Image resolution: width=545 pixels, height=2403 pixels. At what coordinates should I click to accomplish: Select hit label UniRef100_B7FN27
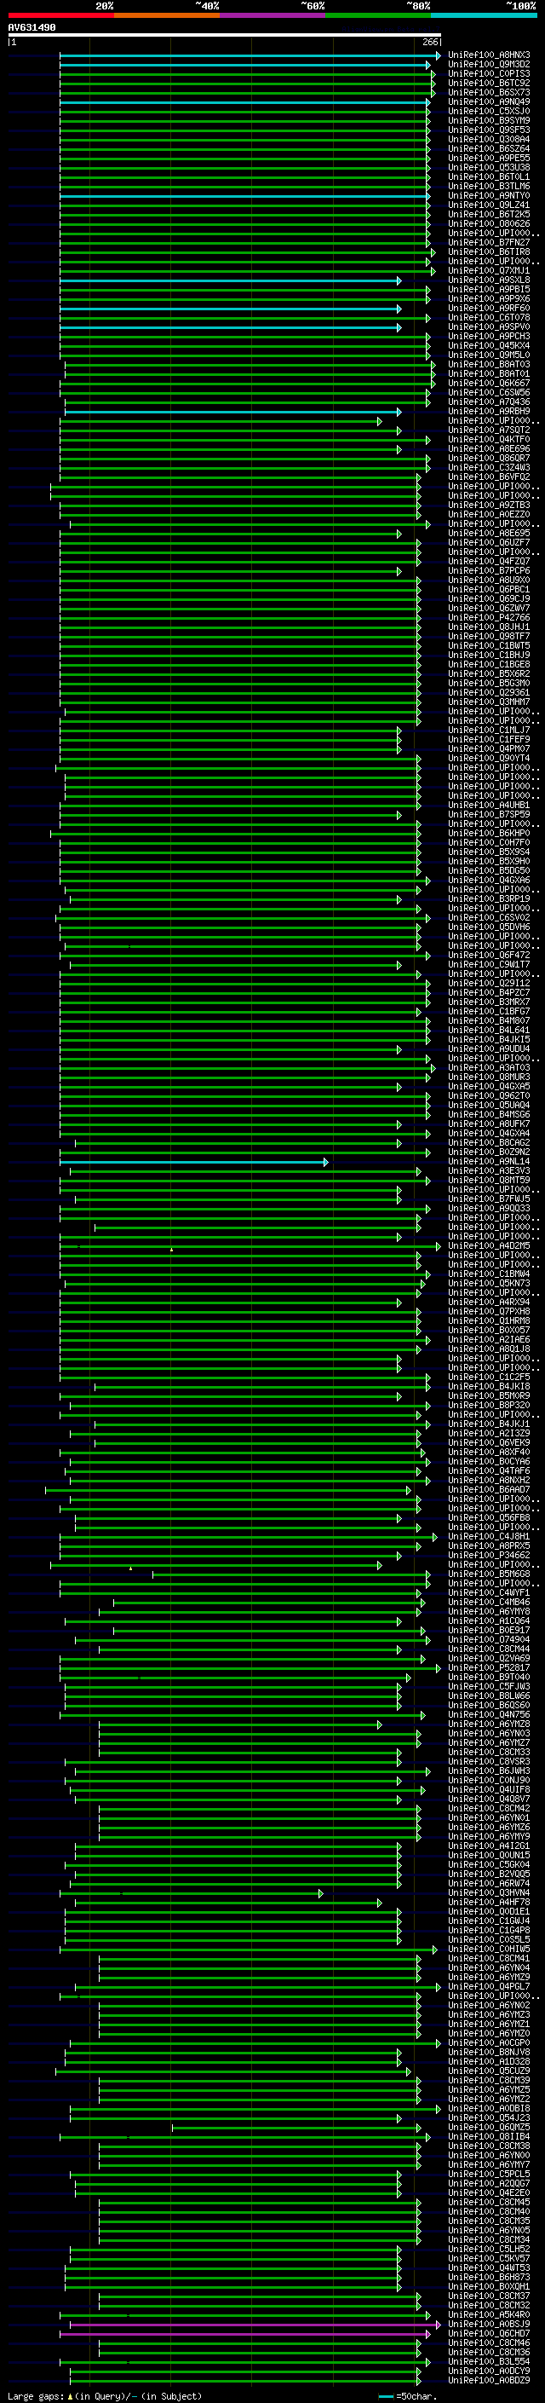[x=489, y=243]
